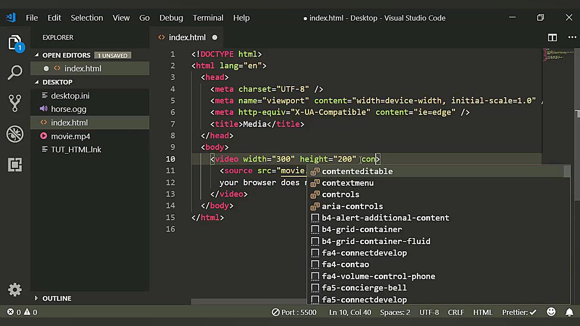The height and width of the screenshot is (326, 580).
Task: Open the Go menu
Action: (x=145, y=18)
